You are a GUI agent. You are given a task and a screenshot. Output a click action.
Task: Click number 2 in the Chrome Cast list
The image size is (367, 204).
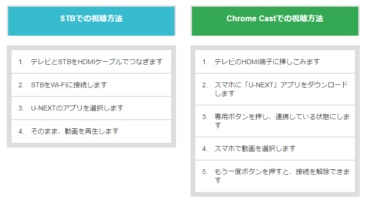[205, 85]
